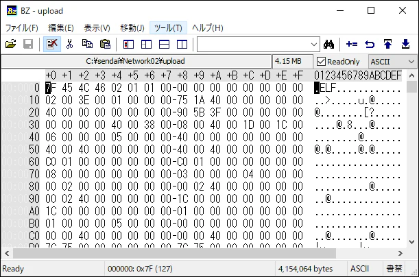Click the '+=' jump offset icon

pyautogui.click(x=352, y=44)
